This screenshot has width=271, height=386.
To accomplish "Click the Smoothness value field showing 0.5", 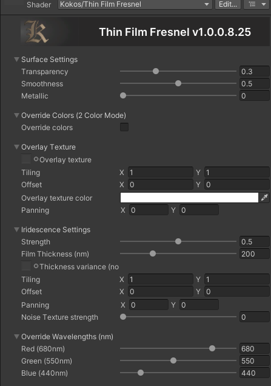I will [254, 84].
